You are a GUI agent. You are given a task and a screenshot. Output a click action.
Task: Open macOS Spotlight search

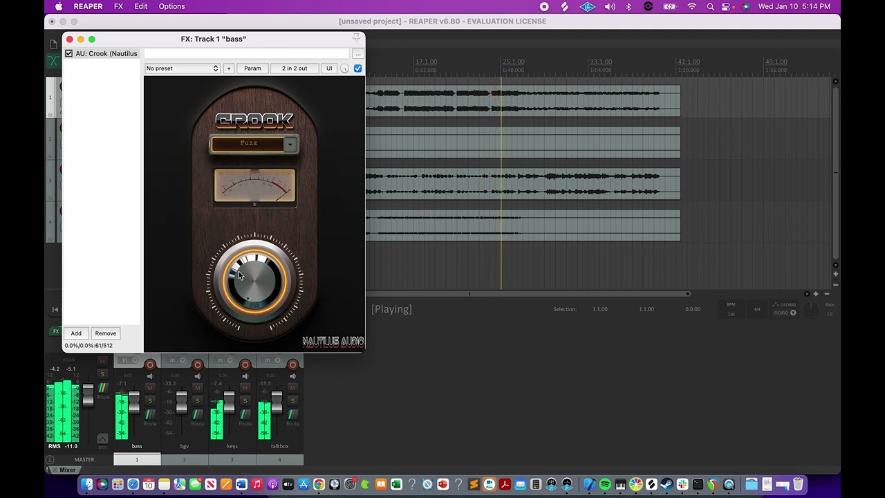pos(711,6)
